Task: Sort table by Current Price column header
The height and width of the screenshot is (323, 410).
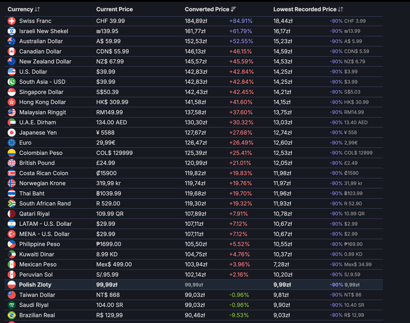Action: point(114,9)
